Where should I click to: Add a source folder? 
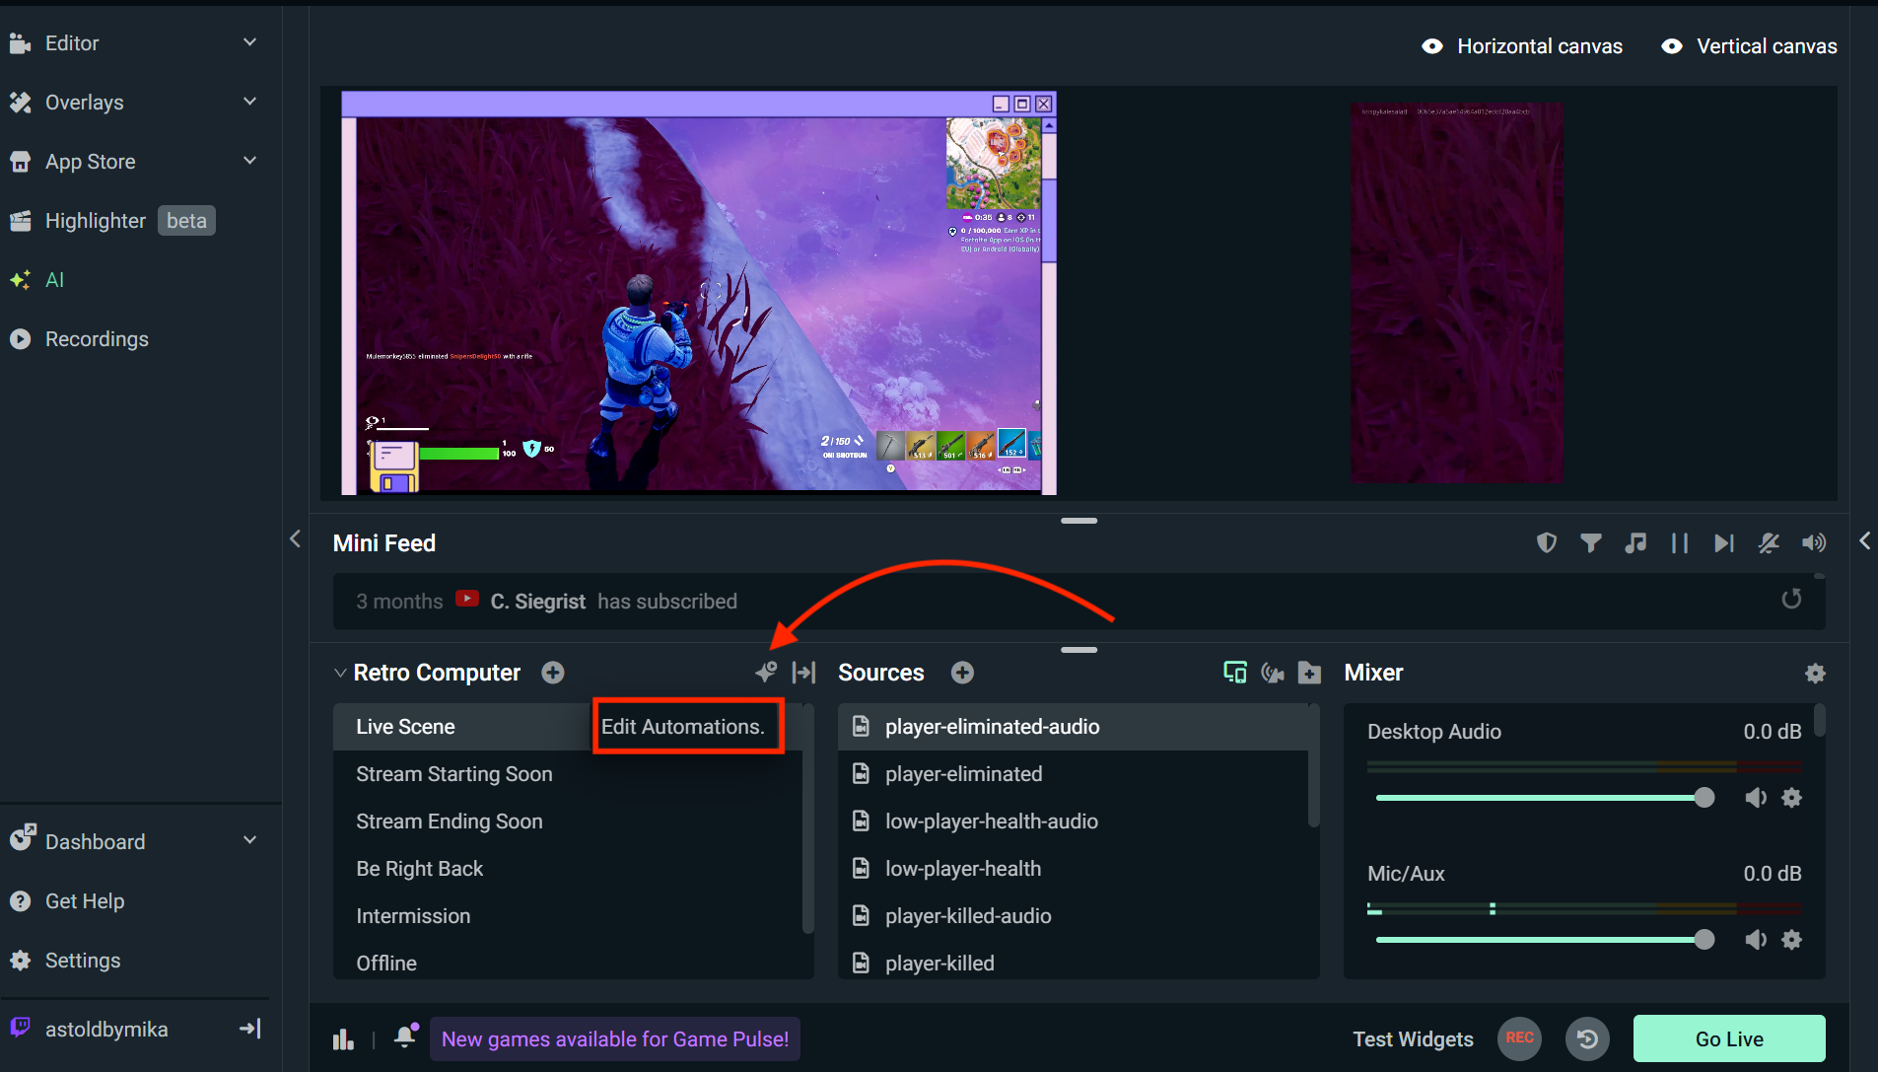click(1310, 673)
